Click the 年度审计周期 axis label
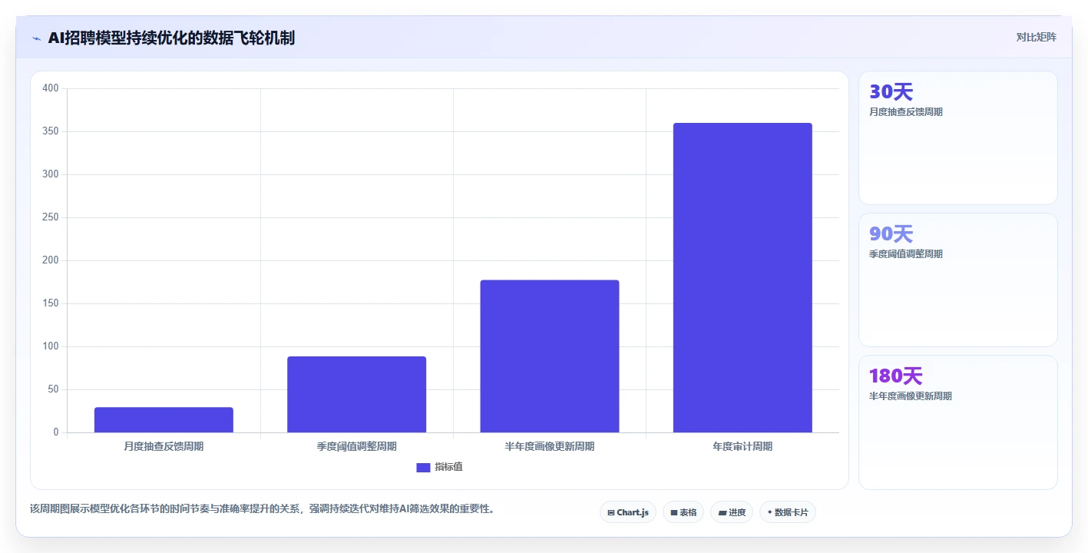The width and height of the screenshot is (1088, 553). coord(742,446)
